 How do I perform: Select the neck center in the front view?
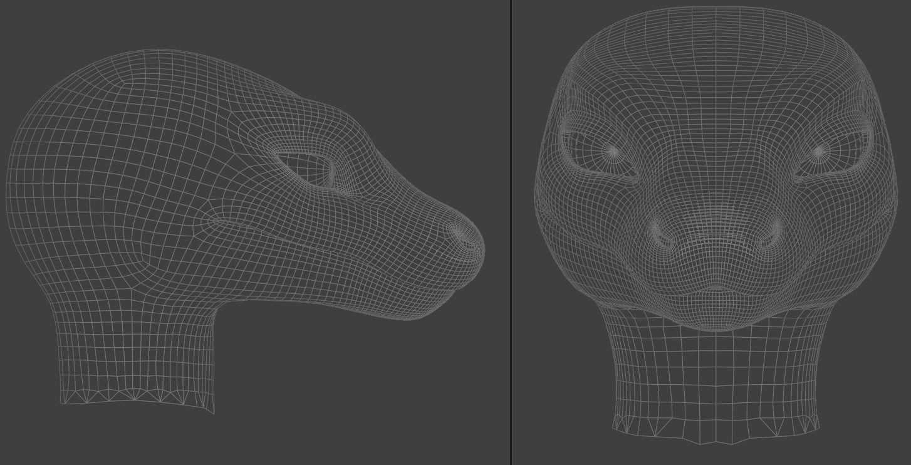[716, 376]
